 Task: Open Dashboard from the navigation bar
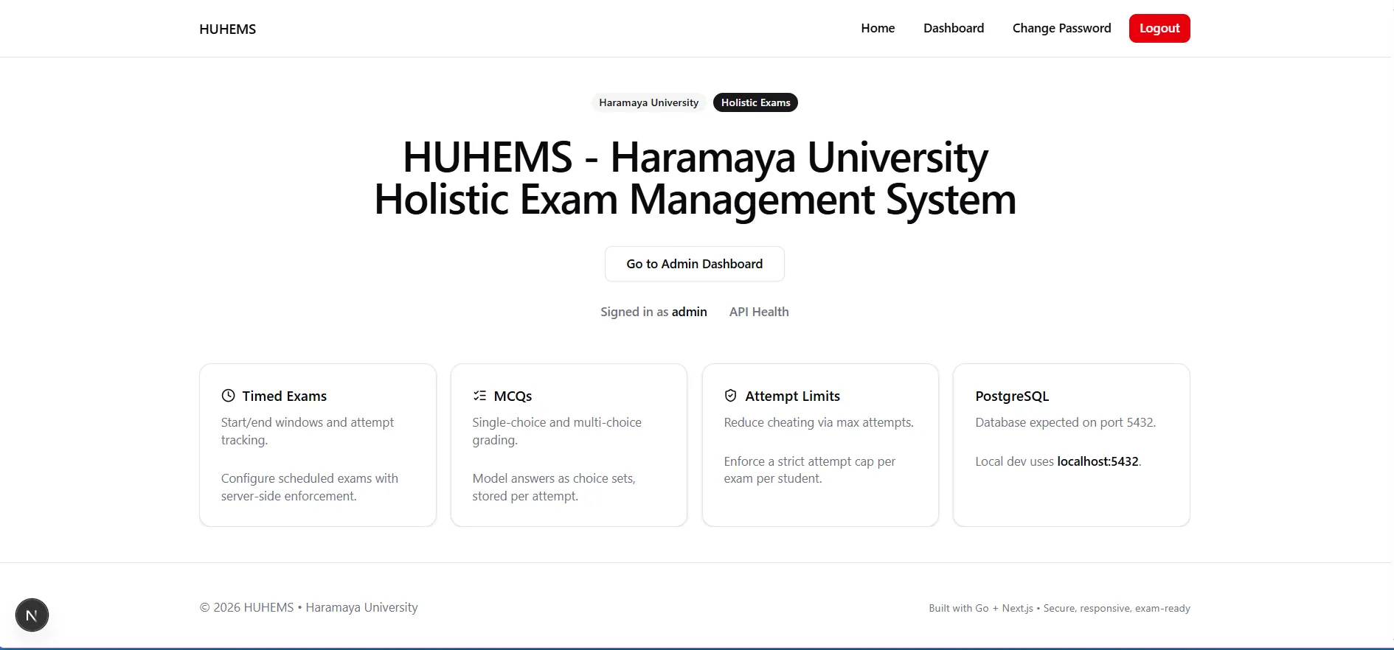[x=954, y=28]
